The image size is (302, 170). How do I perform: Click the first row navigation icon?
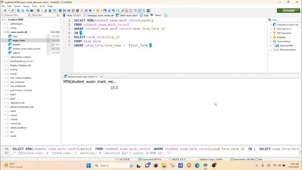(x=65, y=10)
